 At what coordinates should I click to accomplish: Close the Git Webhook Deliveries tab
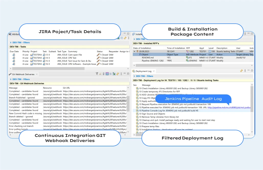coord(37,74)
